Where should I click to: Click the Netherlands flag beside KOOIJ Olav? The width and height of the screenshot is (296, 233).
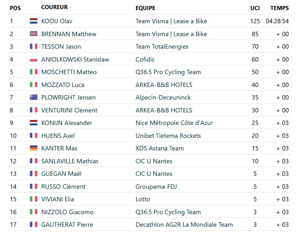[34, 21]
